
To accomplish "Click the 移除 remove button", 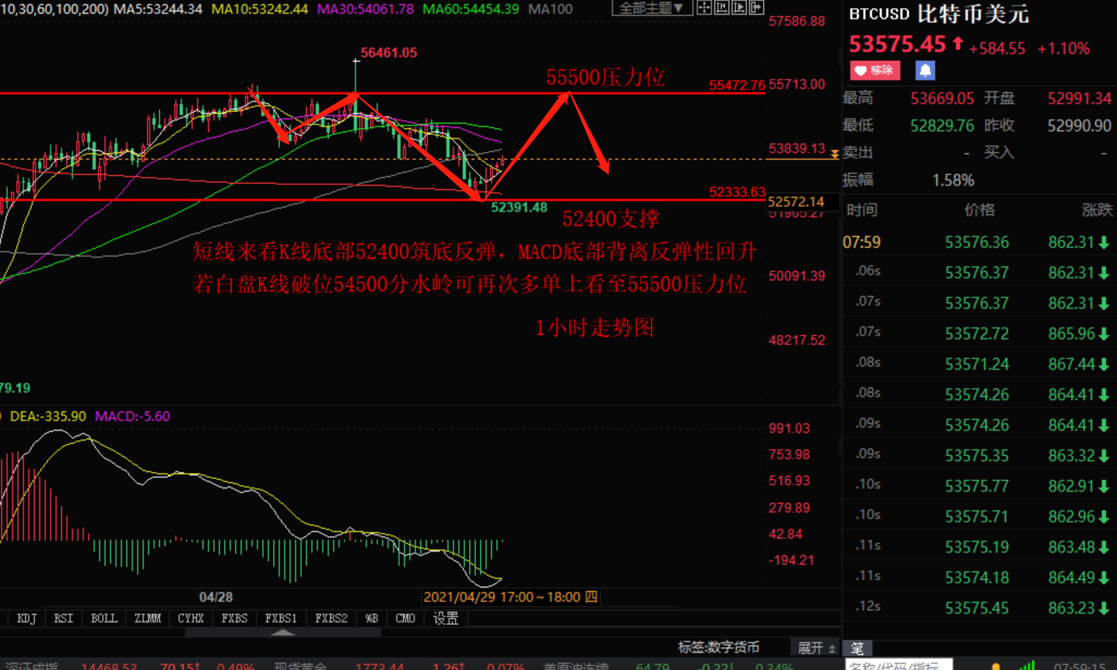I will pyautogui.click(x=875, y=70).
